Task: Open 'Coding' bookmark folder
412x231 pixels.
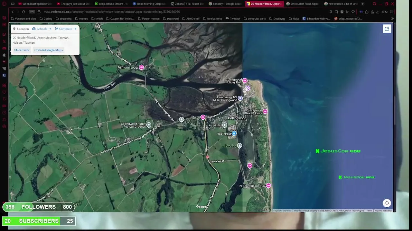Action: click(46, 19)
